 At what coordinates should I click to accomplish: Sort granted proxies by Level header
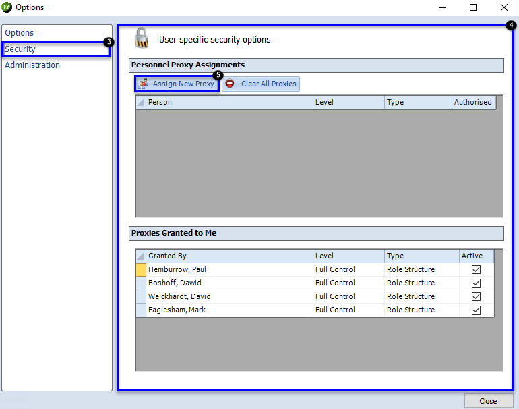[x=348, y=256]
